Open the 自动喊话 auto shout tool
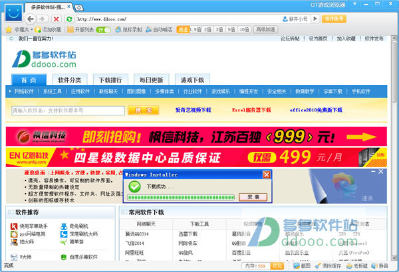The height and width of the screenshot is (272, 399). pos(159,30)
